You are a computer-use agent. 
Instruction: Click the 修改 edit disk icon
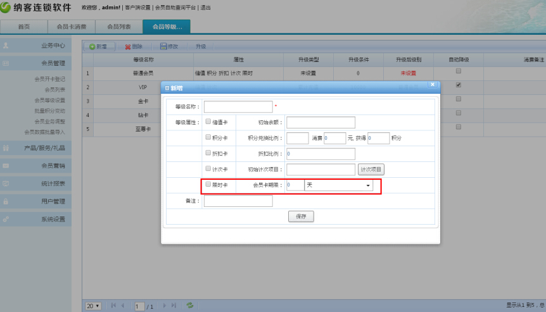tap(163, 47)
